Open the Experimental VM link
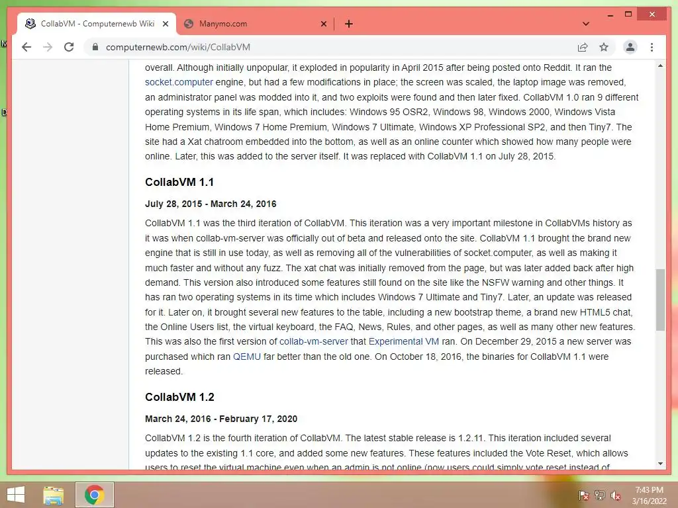This screenshot has width=678, height=508. (x=403, y=341)
